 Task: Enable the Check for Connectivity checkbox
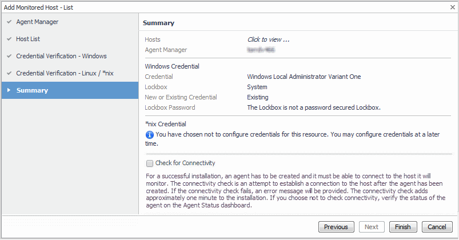coord(150,163)
